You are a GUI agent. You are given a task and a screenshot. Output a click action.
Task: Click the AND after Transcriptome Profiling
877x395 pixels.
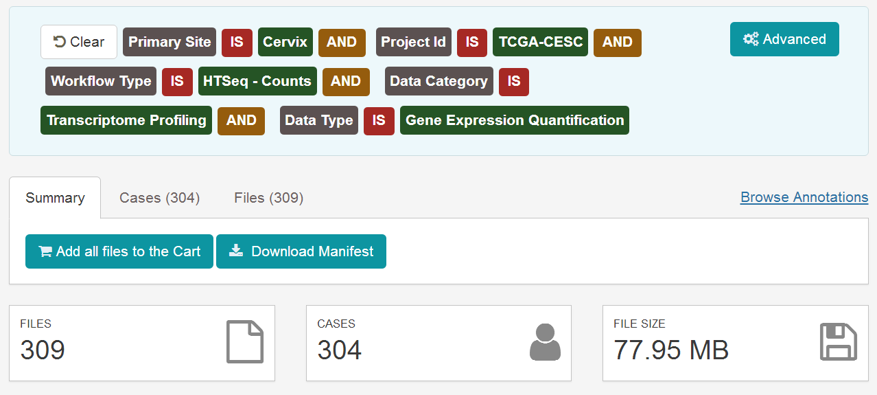(241, 120)
